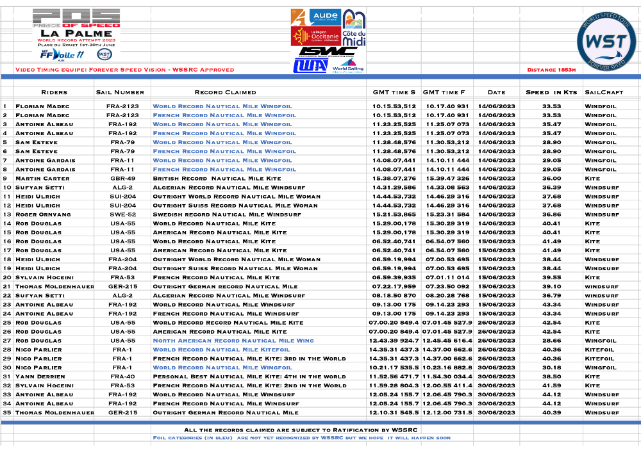Click speed value 28.66

[551, 341]
